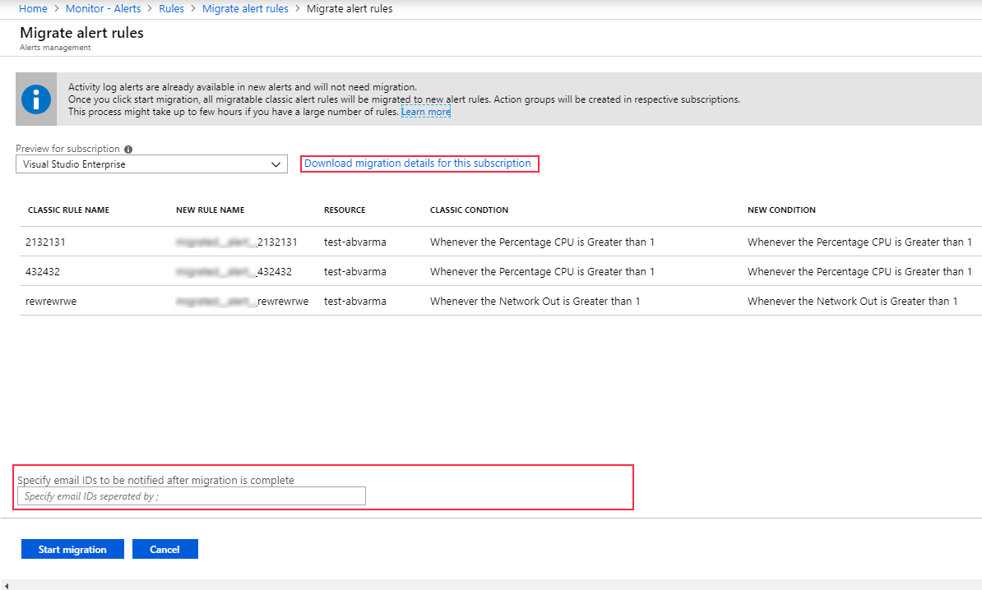982x590 pixels.
Task: Click the "rewrewrwe" rule in the table
Action: pos(48,301)
